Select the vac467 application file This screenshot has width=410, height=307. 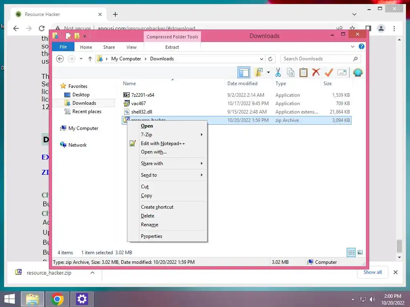[x=138, y=104]
